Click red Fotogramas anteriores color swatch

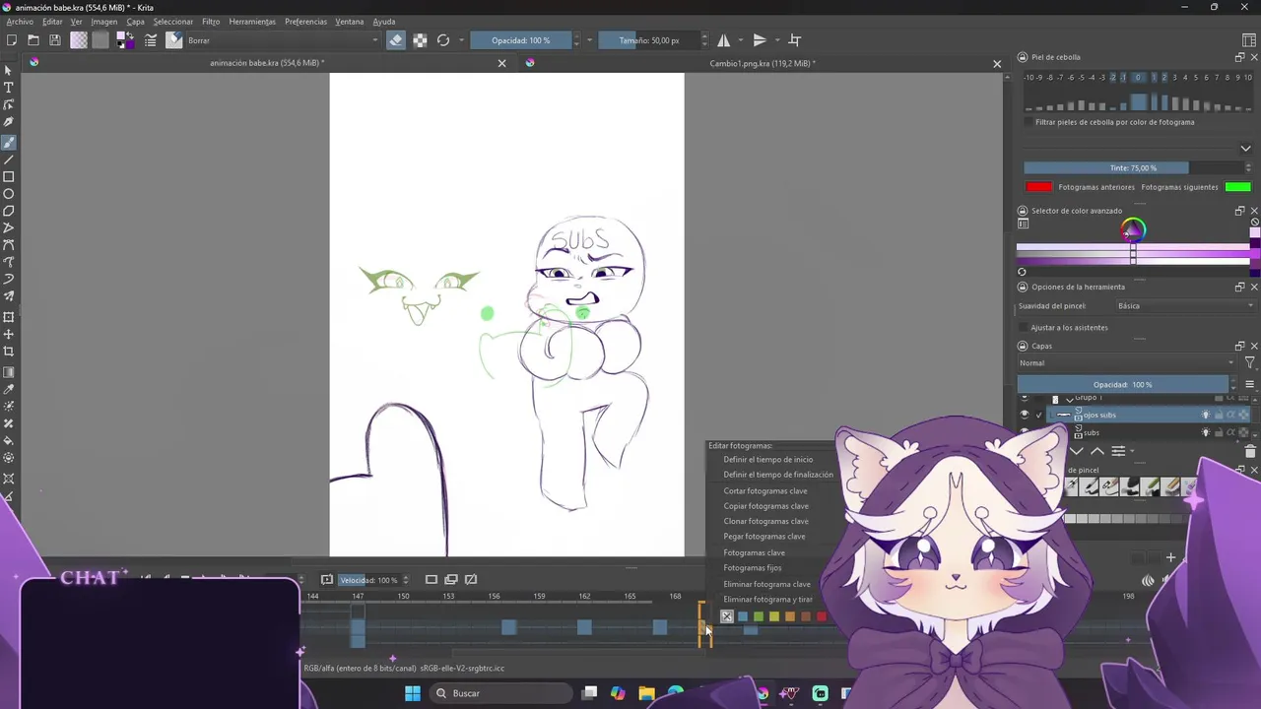point(1038,187)
